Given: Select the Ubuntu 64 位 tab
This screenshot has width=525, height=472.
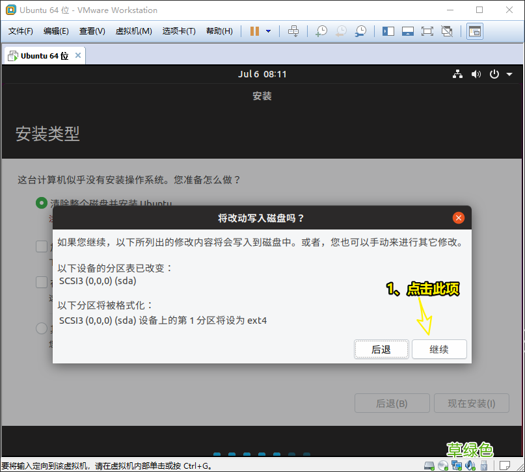Looking at the screenshot, I should 44,56.
